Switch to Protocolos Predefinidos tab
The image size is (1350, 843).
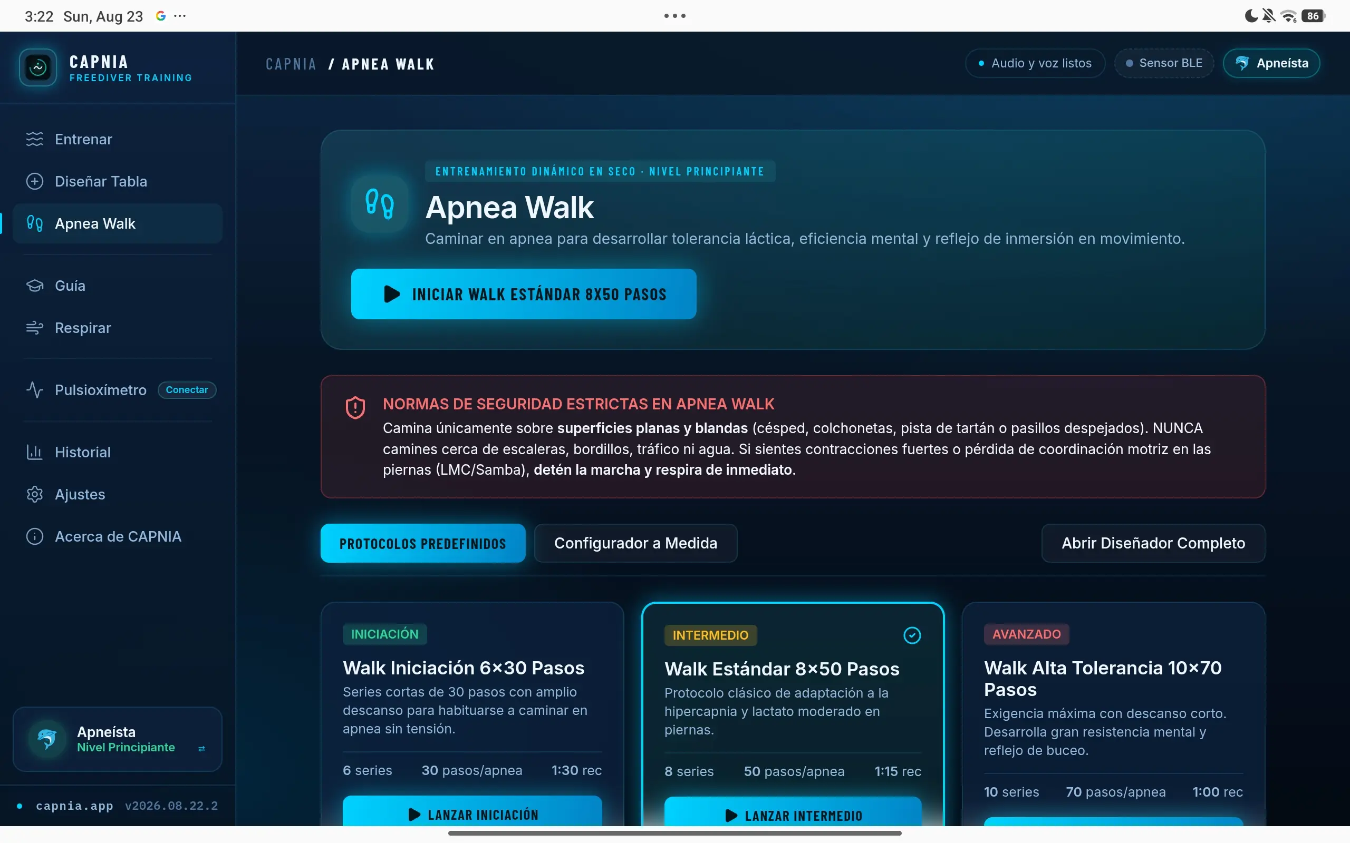click(x=423, y=543)
